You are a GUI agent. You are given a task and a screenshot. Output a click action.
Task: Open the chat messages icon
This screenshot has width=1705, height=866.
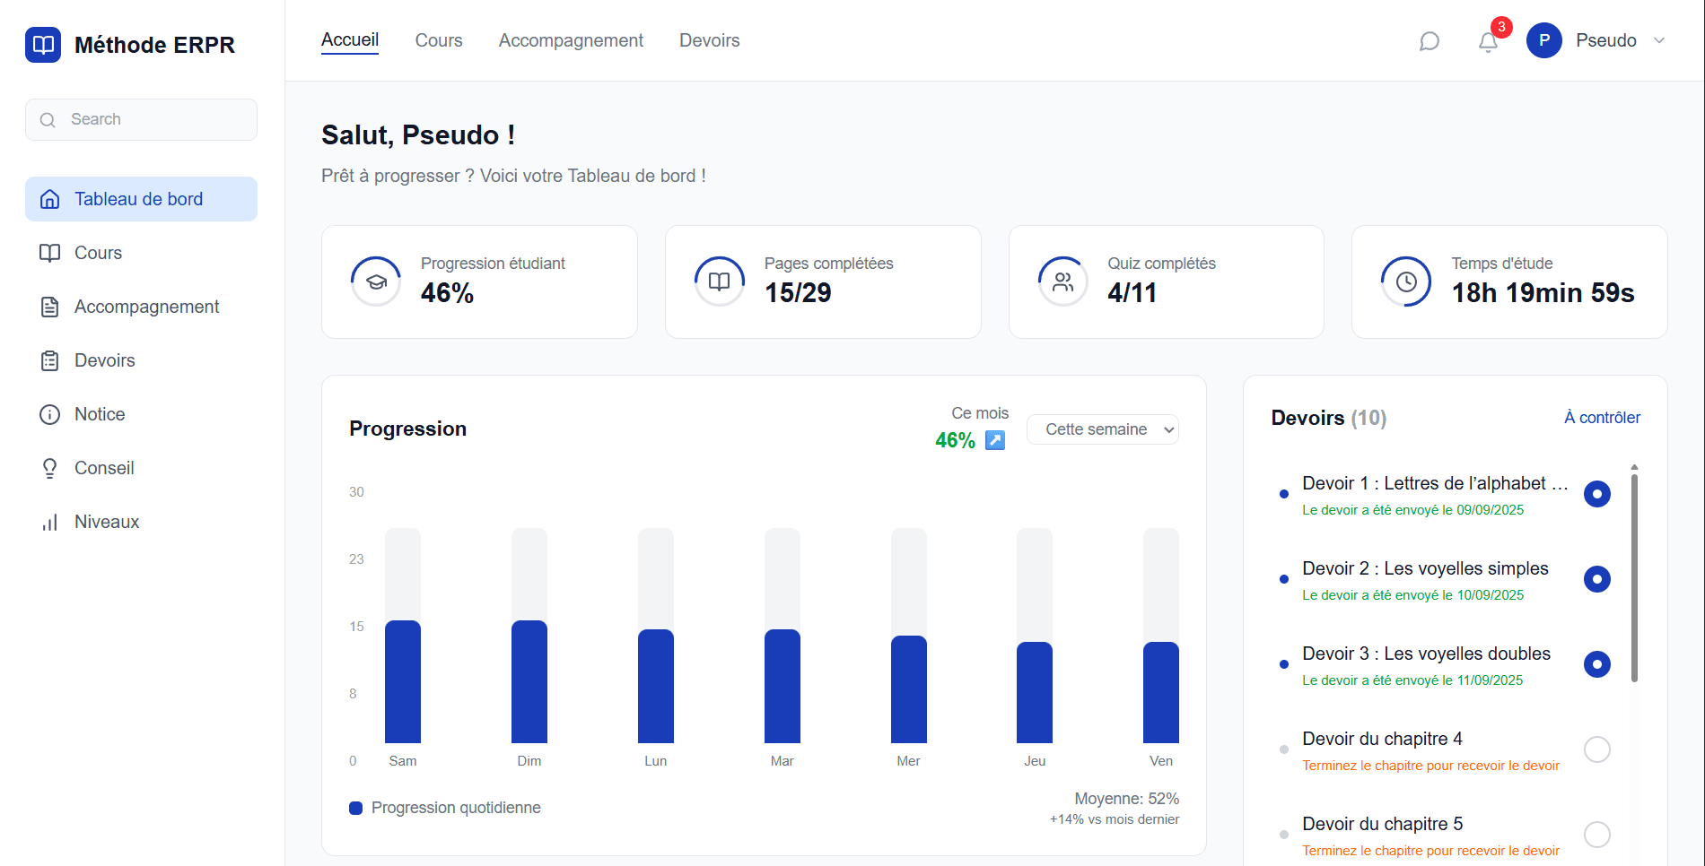[1429, 41]
